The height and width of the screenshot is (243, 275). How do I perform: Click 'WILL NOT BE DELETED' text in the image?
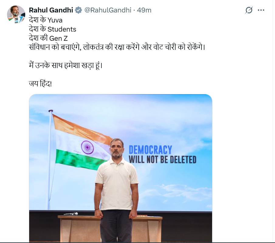(x=163, y=159)
